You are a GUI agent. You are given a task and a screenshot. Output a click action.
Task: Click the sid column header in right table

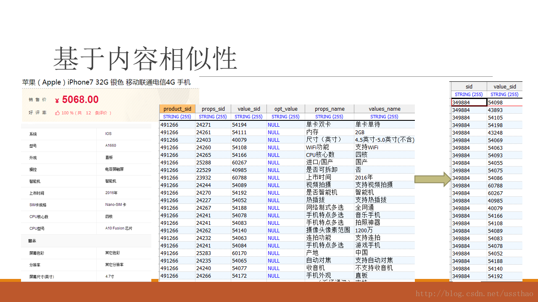(469, 87)
